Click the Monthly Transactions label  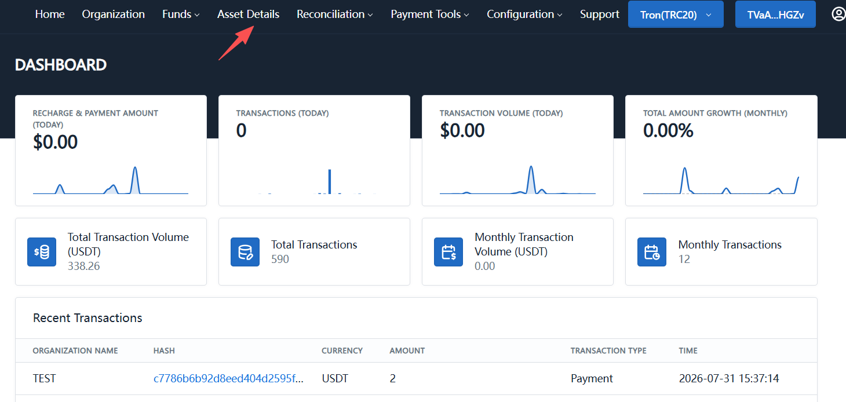730,244
